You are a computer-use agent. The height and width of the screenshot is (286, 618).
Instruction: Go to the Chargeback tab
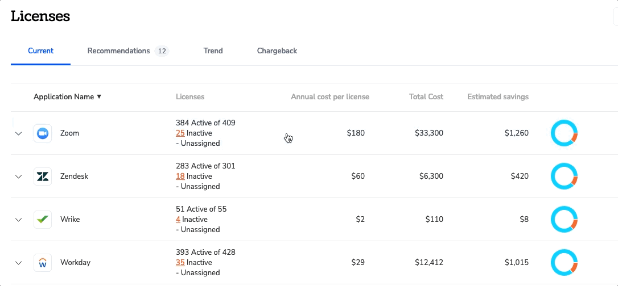tap(277, 51)
